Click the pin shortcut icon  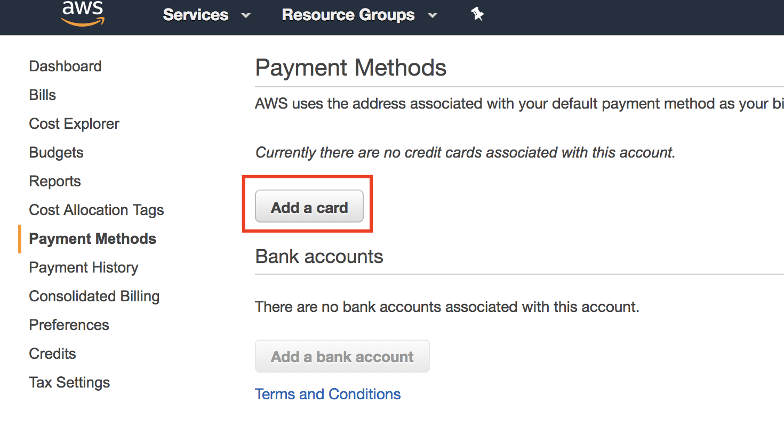[477, 15]
